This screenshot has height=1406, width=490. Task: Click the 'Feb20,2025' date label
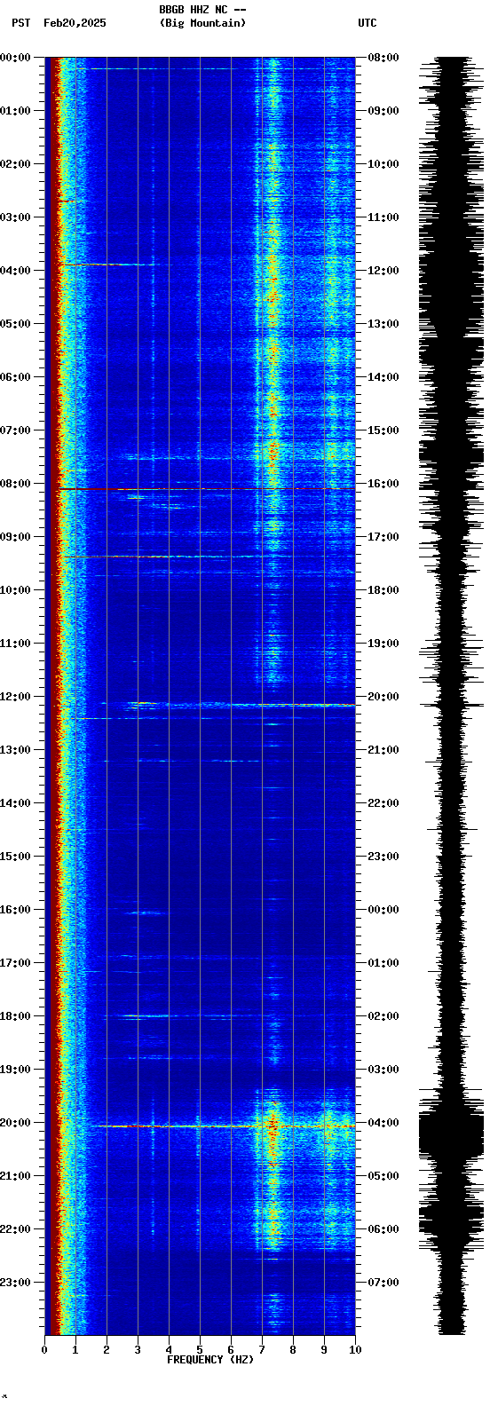pos(75,23)
